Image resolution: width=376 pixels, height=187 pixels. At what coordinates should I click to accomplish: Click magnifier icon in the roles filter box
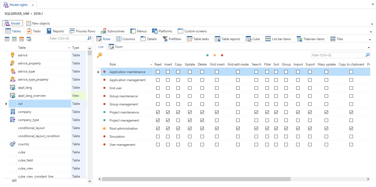point(368,55)
